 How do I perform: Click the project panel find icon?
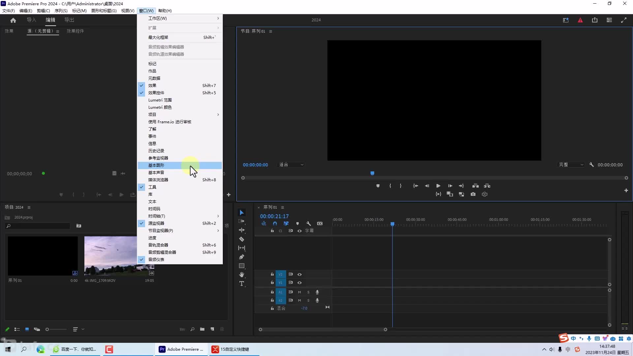[192, 329]
